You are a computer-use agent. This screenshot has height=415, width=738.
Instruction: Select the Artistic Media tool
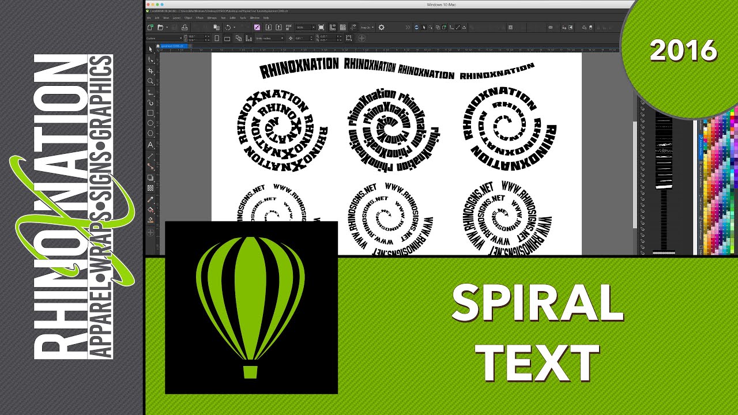[x=150, y=102]
